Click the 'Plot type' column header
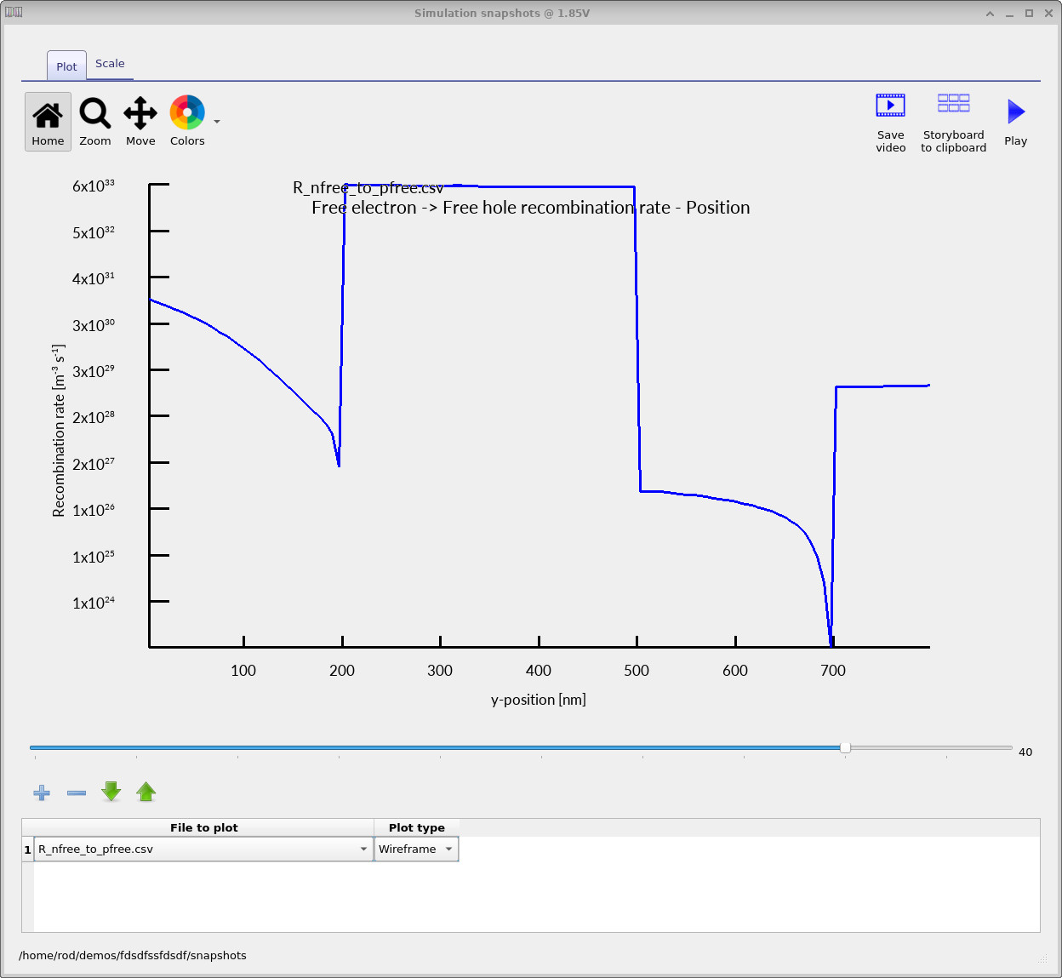Viewport: 1062px width, 978px height. tap(417, 827)
